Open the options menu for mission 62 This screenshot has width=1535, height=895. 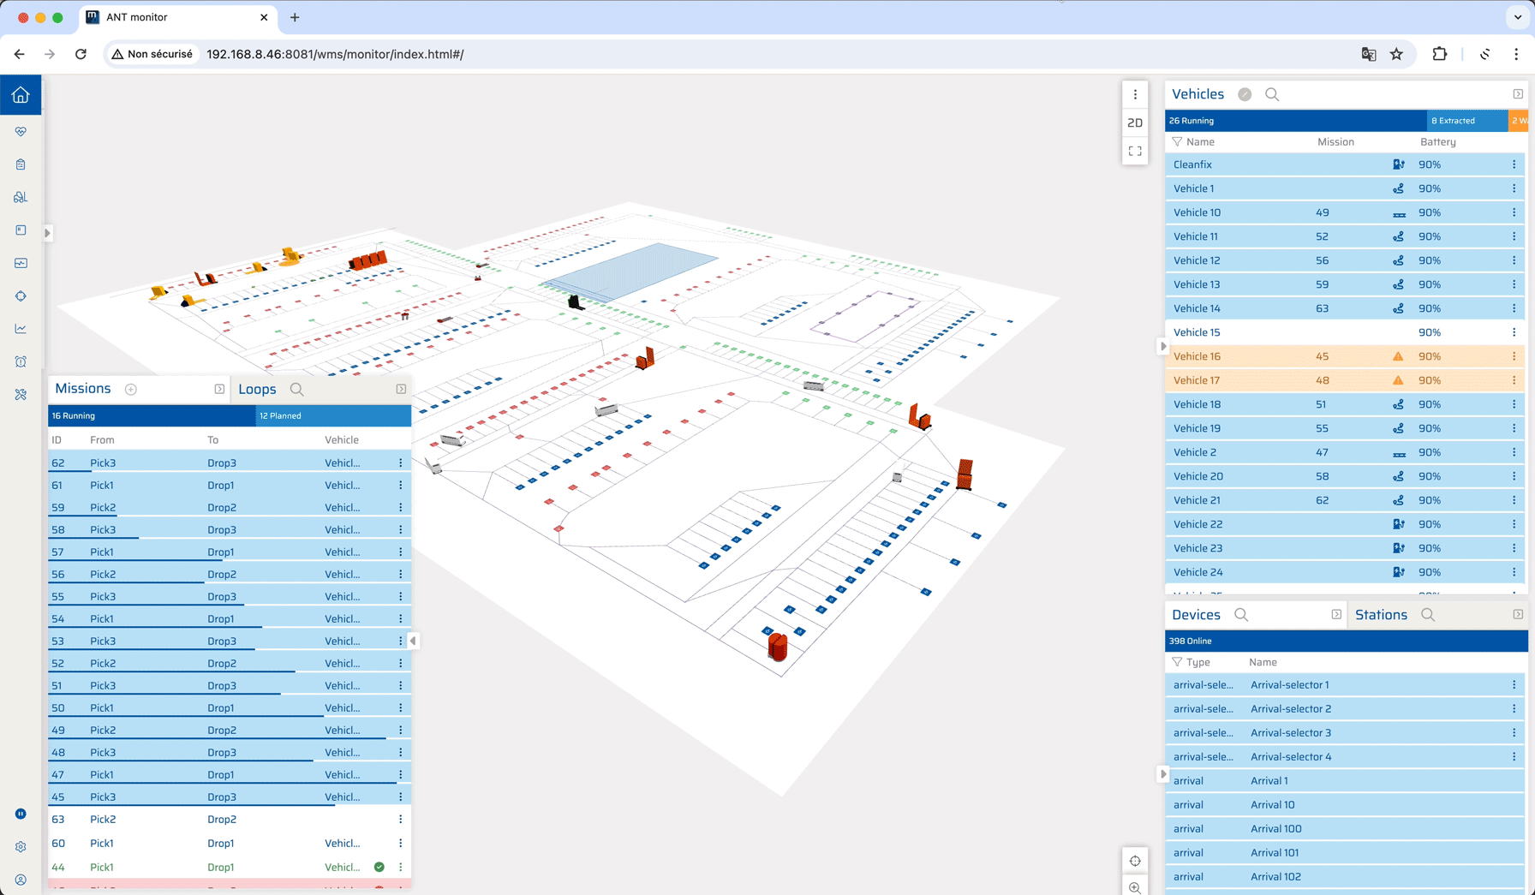tap(400, 462)
